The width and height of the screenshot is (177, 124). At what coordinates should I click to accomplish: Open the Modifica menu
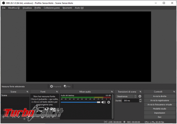tap(14, 8)
